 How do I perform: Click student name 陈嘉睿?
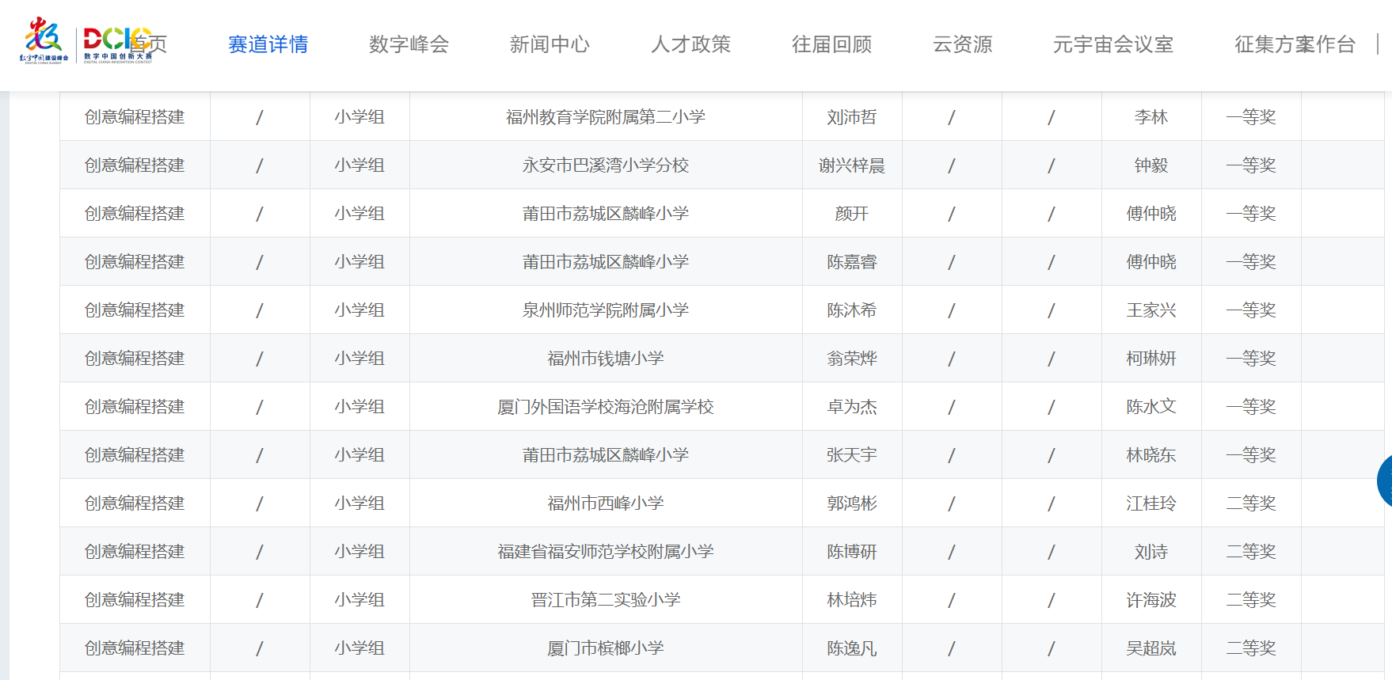(852, 262)
